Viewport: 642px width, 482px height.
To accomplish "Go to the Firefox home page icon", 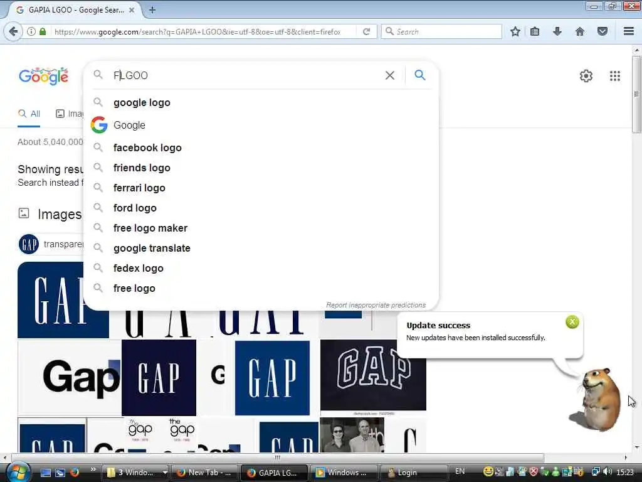I will point(580,31).
